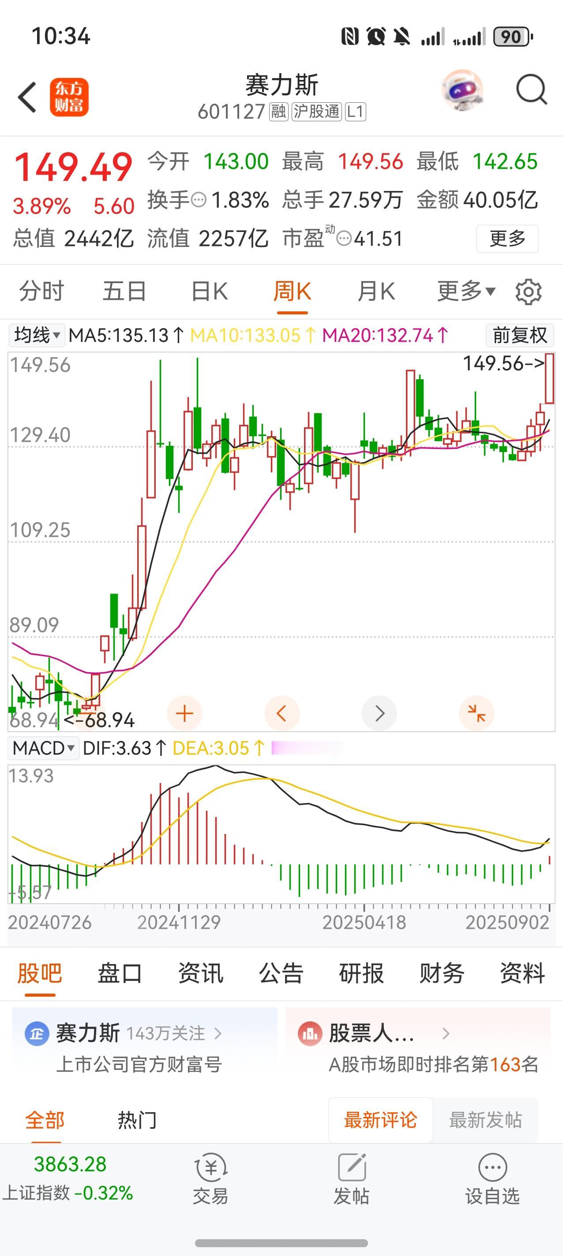The height and width of the screenshot is (1256, 563).
Task: Tap the back arrow icon
Action: [x=27, y=97]
